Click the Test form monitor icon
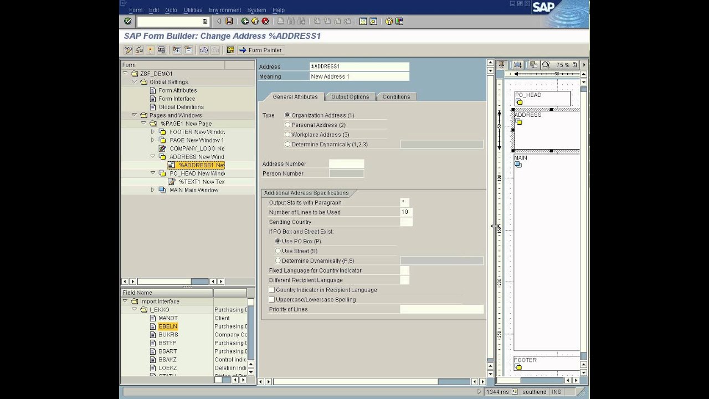Image resolution: width=709 pixels, height=399 pixels. [x=161, y=50]
